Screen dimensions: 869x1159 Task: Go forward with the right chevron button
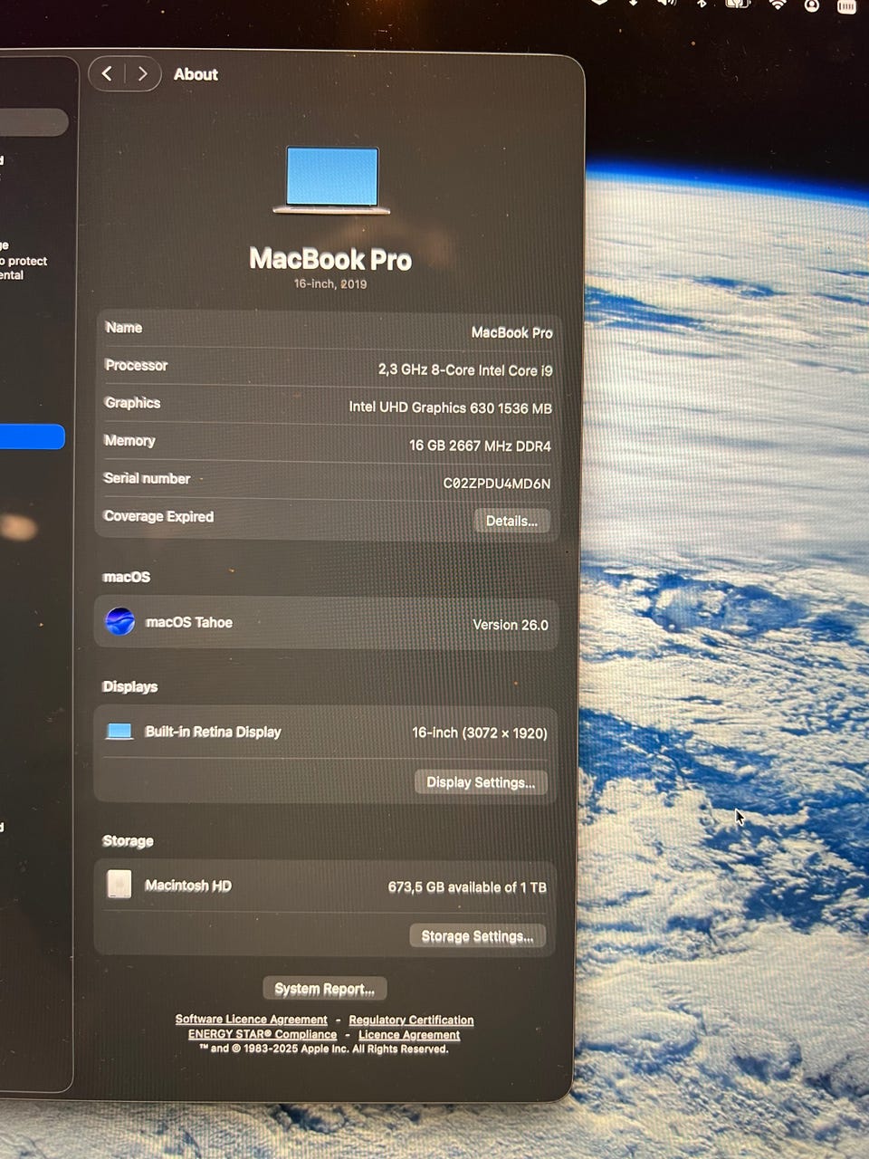(142, 74)
